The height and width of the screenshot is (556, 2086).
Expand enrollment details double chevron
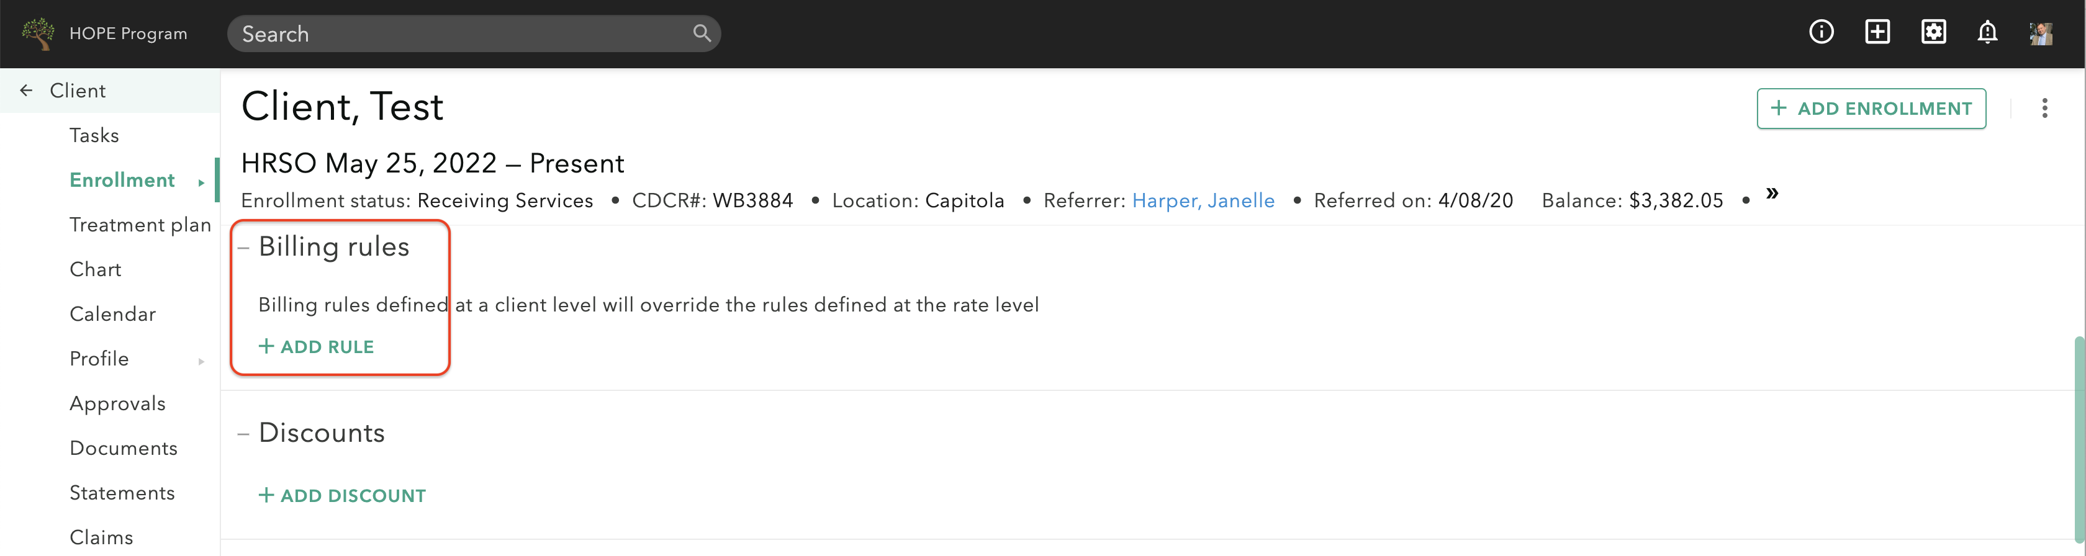(x=1772, y=194)
